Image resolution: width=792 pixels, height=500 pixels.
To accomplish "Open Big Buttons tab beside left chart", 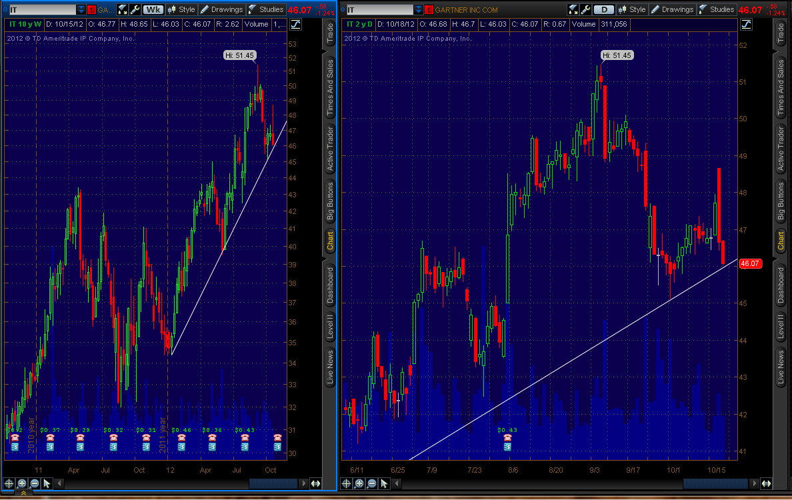I will pyautogui.click(x=329, y=201).
